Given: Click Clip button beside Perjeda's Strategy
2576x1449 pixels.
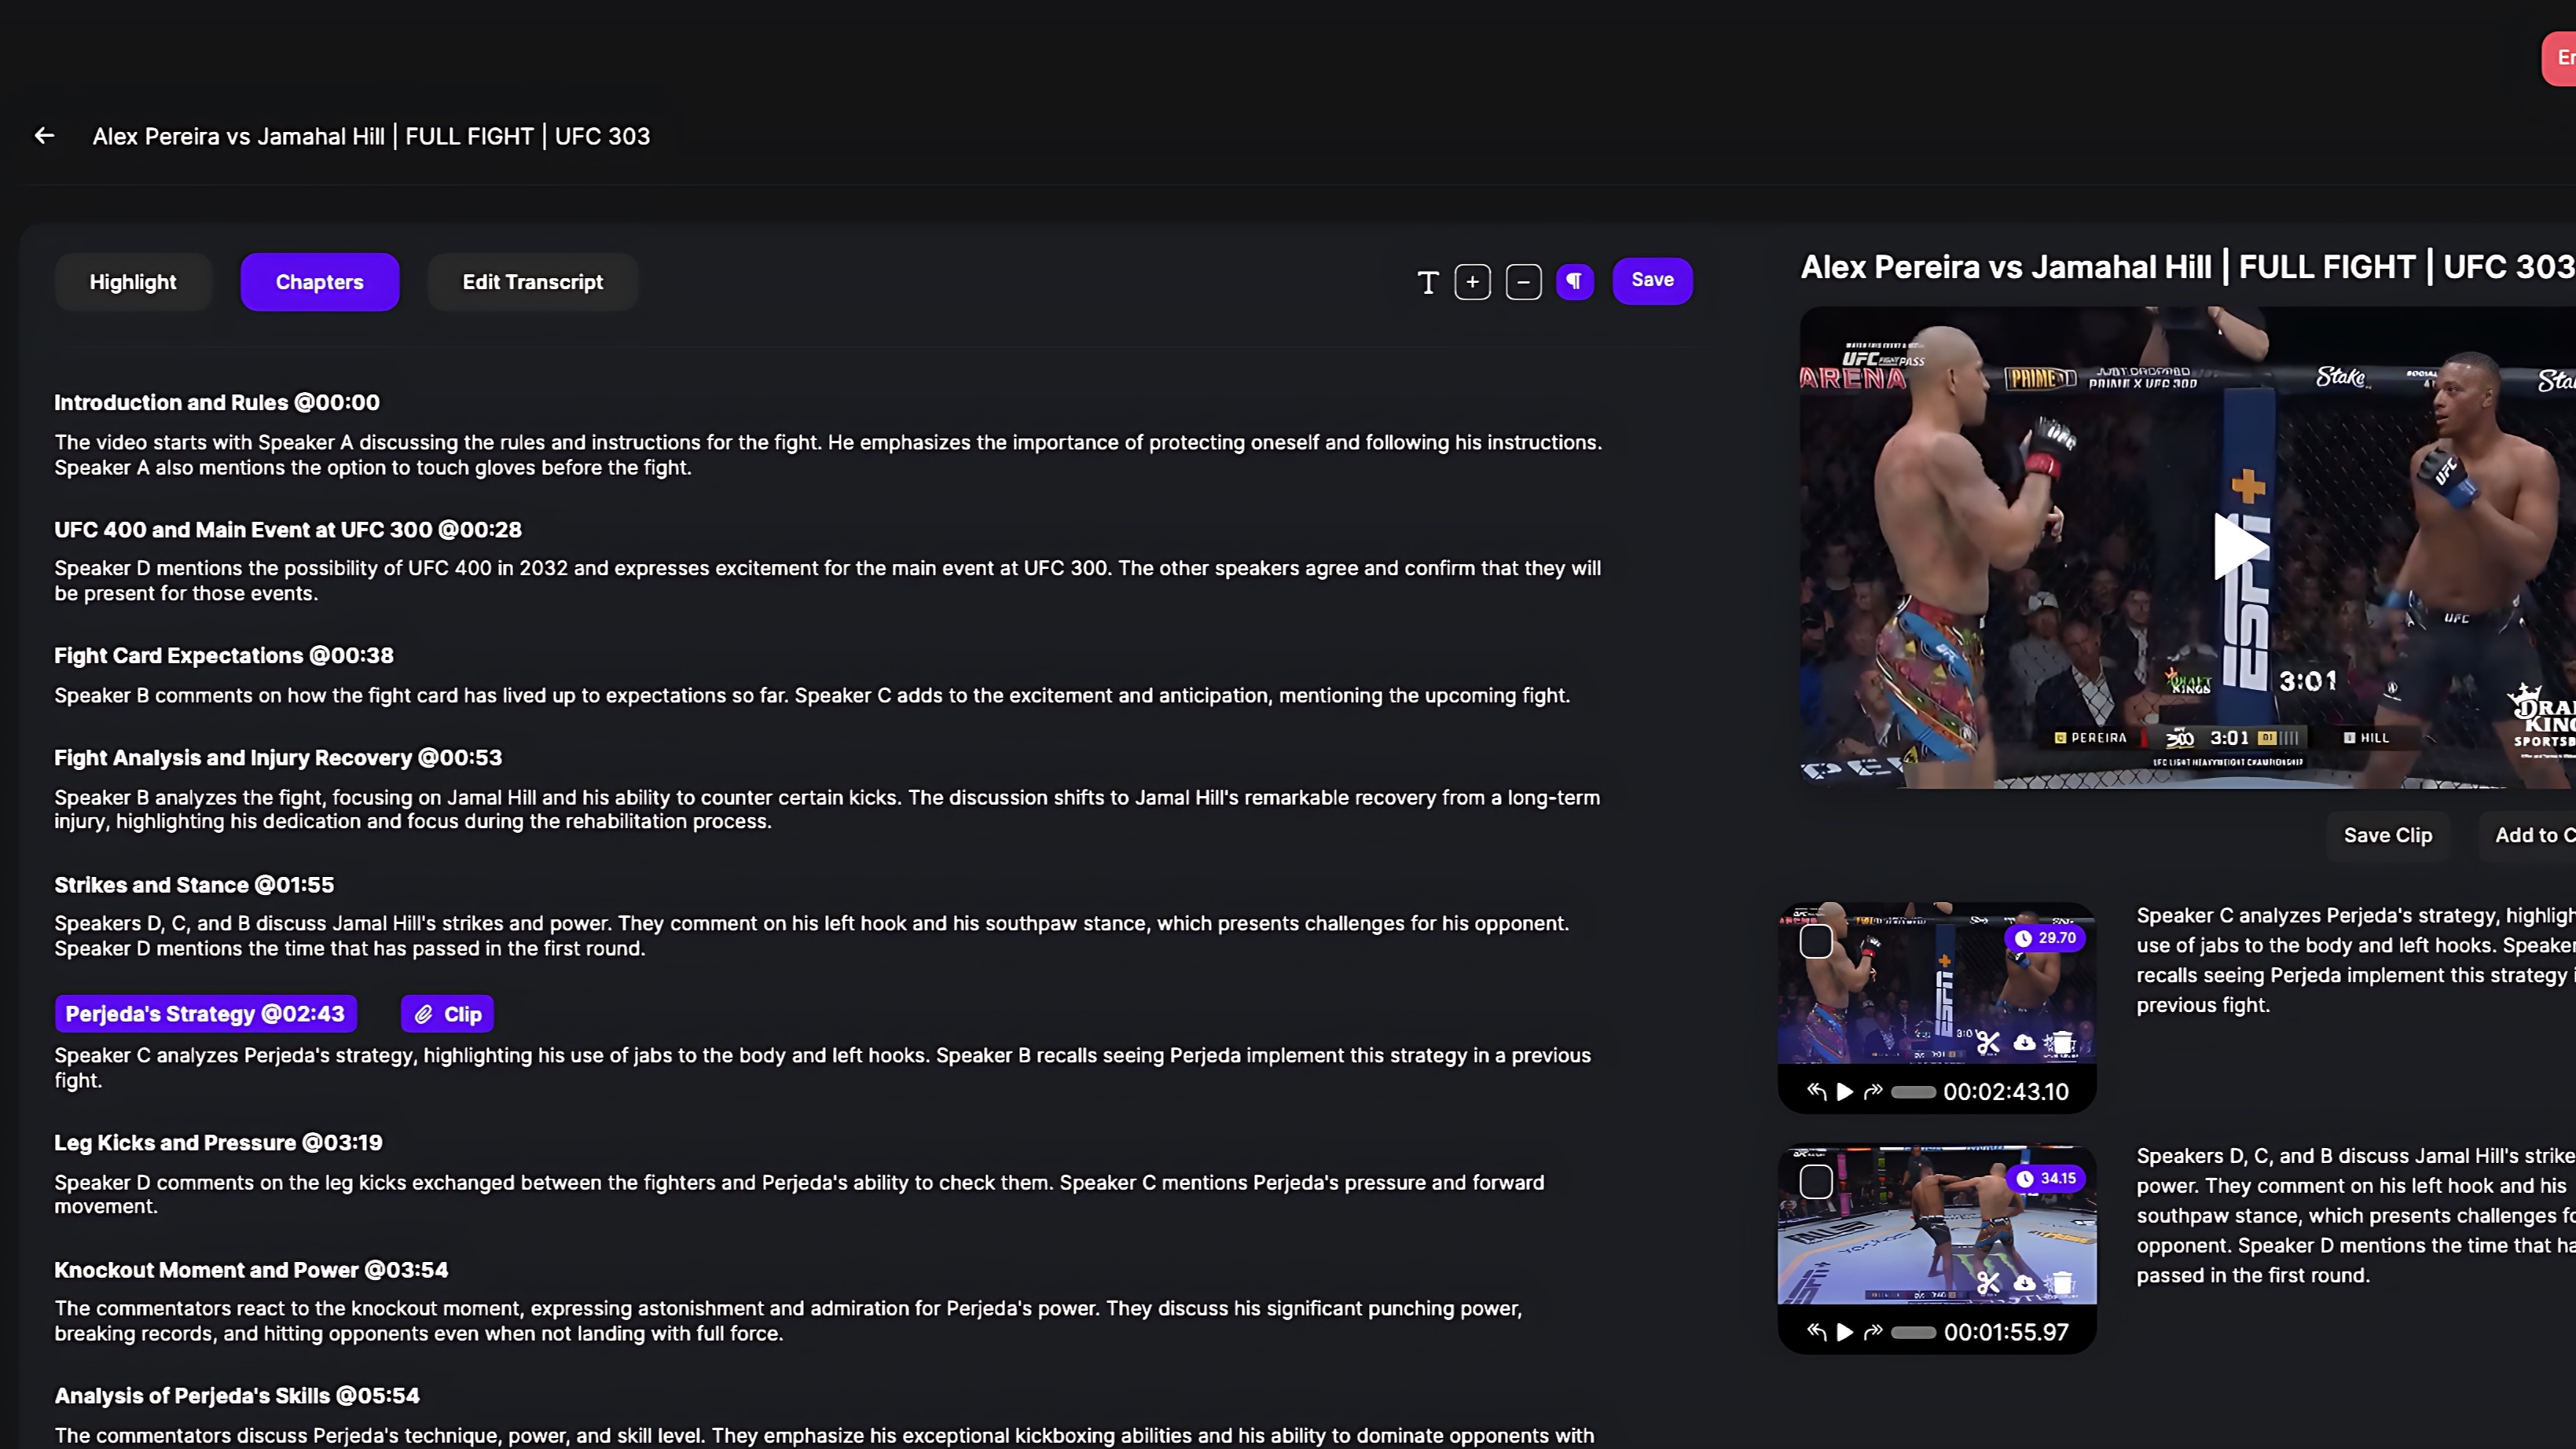Looking at the screenshot, I should [447, 1014].
